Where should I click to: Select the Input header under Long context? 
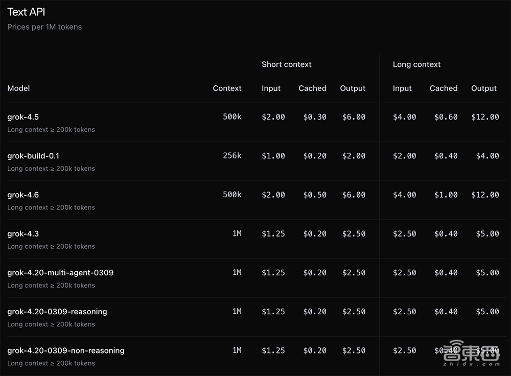click(402, 88)
